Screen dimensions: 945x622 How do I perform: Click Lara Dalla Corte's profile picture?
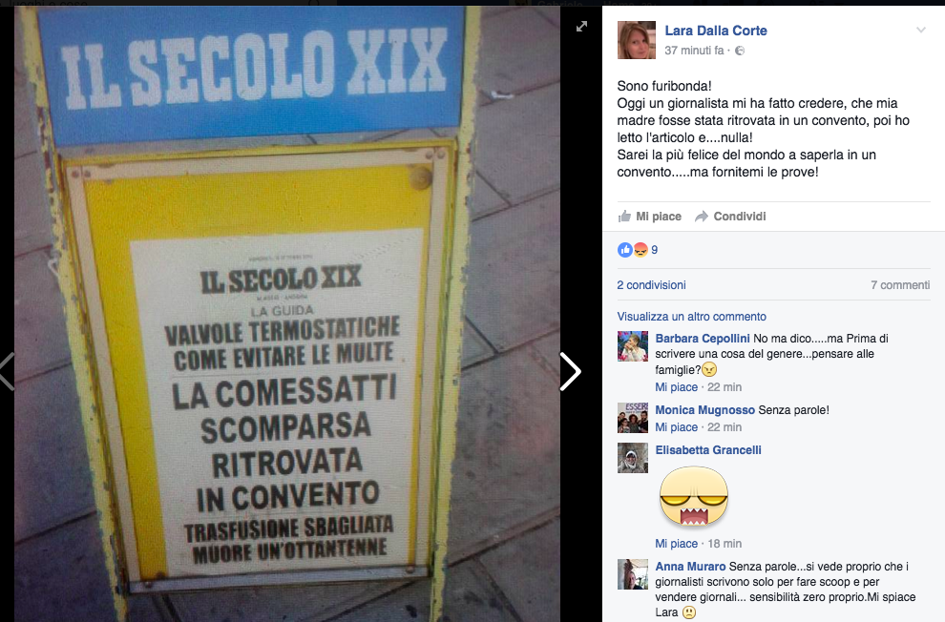tap(637, 40)
